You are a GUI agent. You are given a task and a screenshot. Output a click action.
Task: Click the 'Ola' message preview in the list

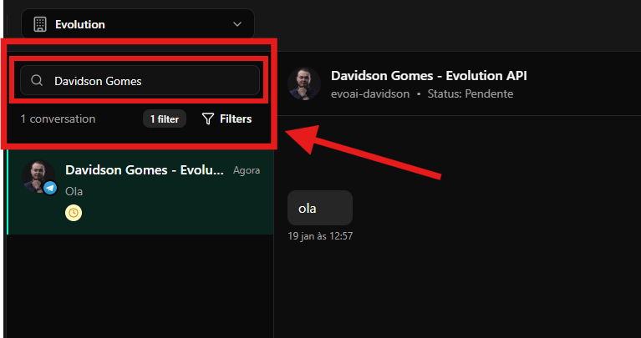coord(74,191)
